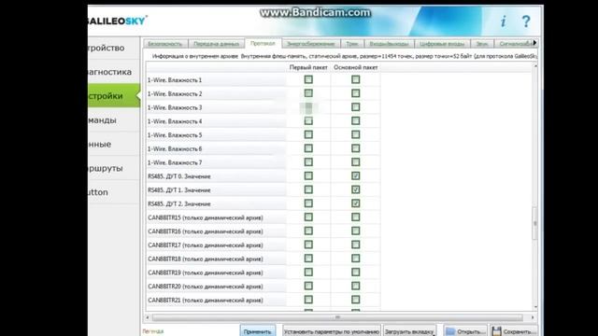Click horizontal scrollbar left arrow
The image size is (598, 336).
[x=148, y=317]
